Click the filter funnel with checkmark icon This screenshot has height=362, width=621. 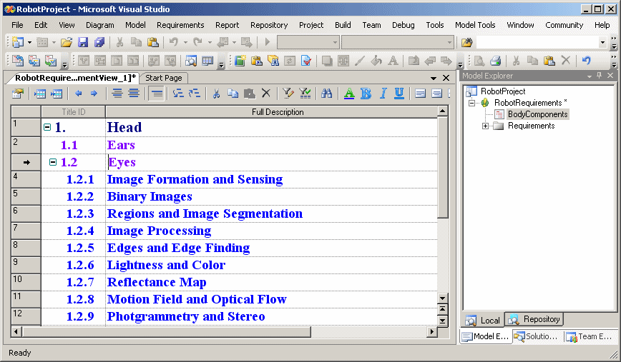[x=305, y=94]
